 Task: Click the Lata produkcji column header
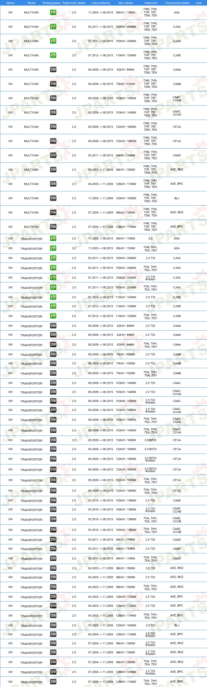tap(101, 3)
